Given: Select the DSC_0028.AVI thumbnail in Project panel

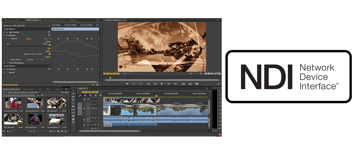Looking at the screenshot, I should tap(56, 103).
